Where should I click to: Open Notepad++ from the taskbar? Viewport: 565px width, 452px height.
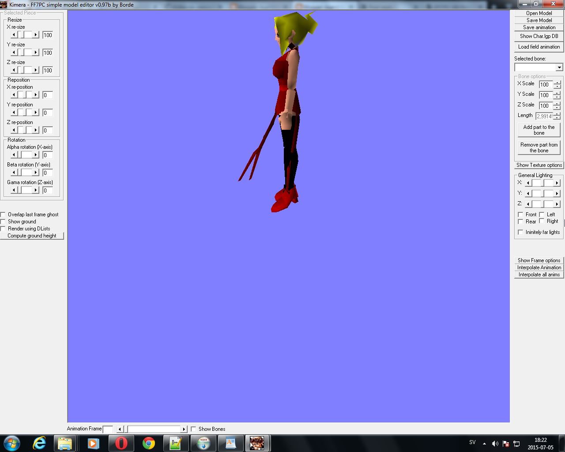176,443
